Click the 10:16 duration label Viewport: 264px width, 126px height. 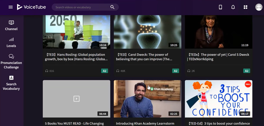click(x=103, y=45)
